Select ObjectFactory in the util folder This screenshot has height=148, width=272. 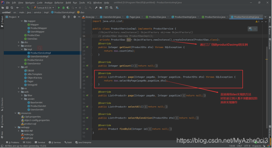(35, 78)
